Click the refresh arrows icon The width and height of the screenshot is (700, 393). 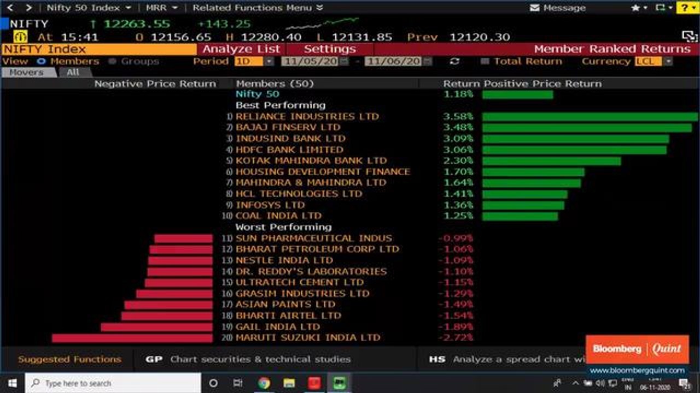pyautogui.click(x=454, y=61)
